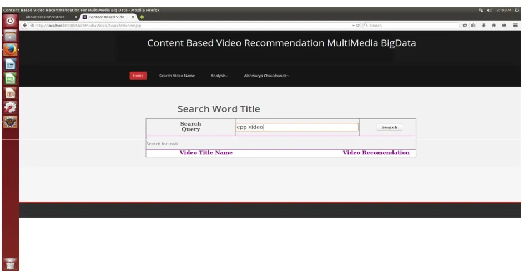Reload the page with the refresh icon
The height and width of the screenshot is (271, 524).
pos(358,26)
